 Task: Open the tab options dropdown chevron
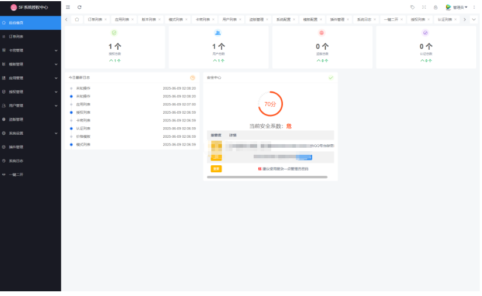(x=474, y=19)
